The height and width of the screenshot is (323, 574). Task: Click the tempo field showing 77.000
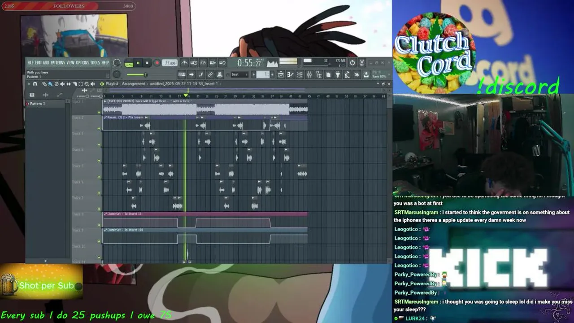point(170,63)
